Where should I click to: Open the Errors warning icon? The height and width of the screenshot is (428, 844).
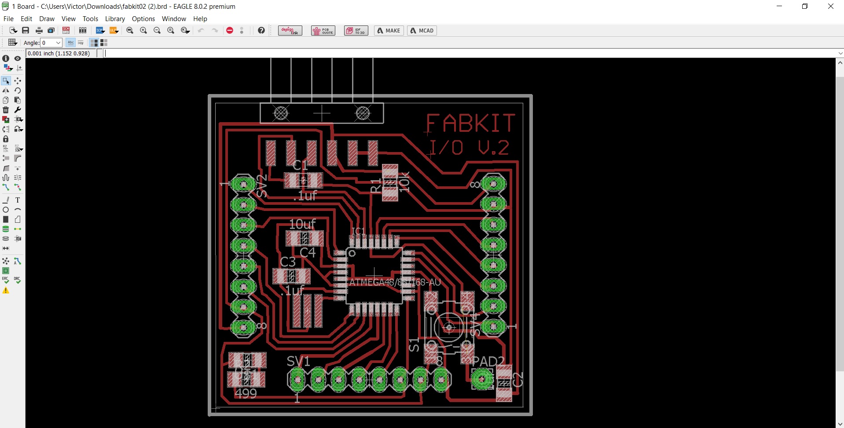pos(6,290)
